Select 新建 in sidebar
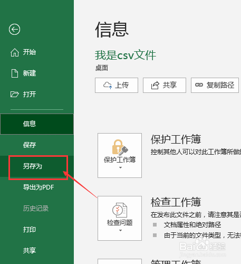 coord(37,73)
